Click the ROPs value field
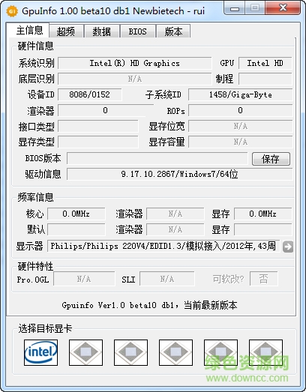Screen dimensions: 306x392 [x=241, y=110]
